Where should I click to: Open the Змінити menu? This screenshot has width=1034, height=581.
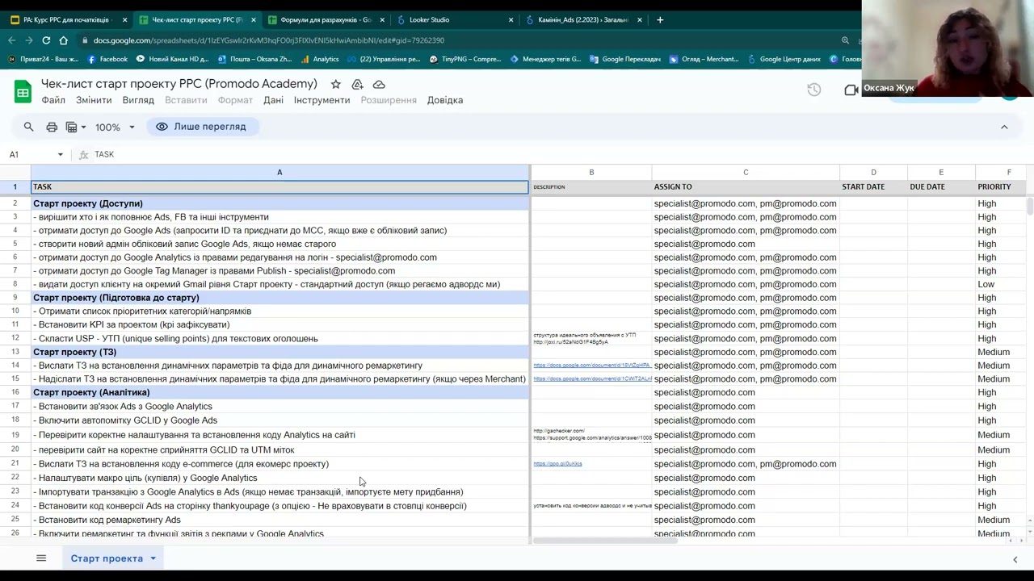(94, 100)
